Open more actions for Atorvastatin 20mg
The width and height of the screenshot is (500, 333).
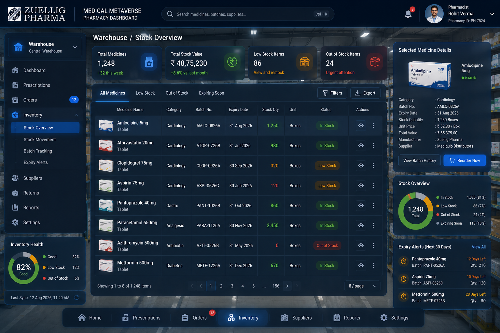point(373,146)
